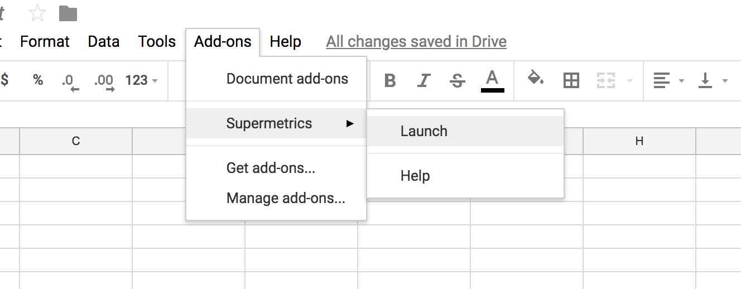Click the move-to-folder icon
This screenshot has width=741, height=289.
coord(68,13)
